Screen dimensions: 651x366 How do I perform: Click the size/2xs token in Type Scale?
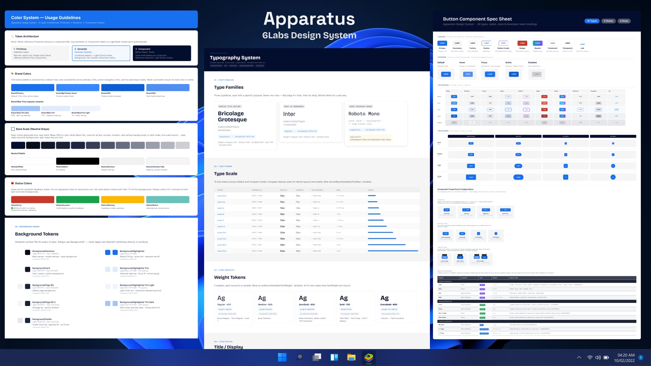(x=222, y=196)
